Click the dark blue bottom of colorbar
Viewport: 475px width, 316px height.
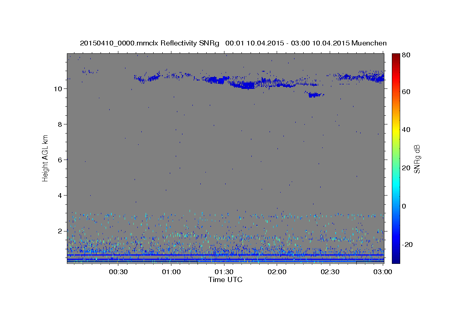pos(396,259)
